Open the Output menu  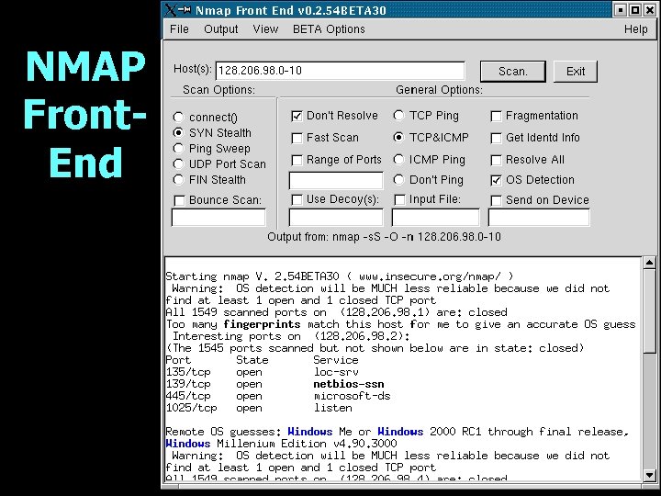coord(221,29)
